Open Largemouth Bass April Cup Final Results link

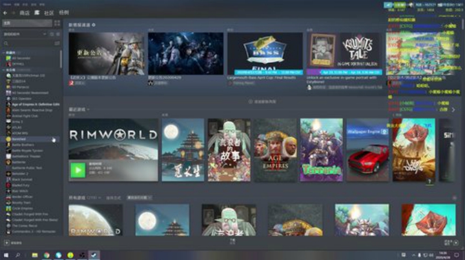[262, 77]
